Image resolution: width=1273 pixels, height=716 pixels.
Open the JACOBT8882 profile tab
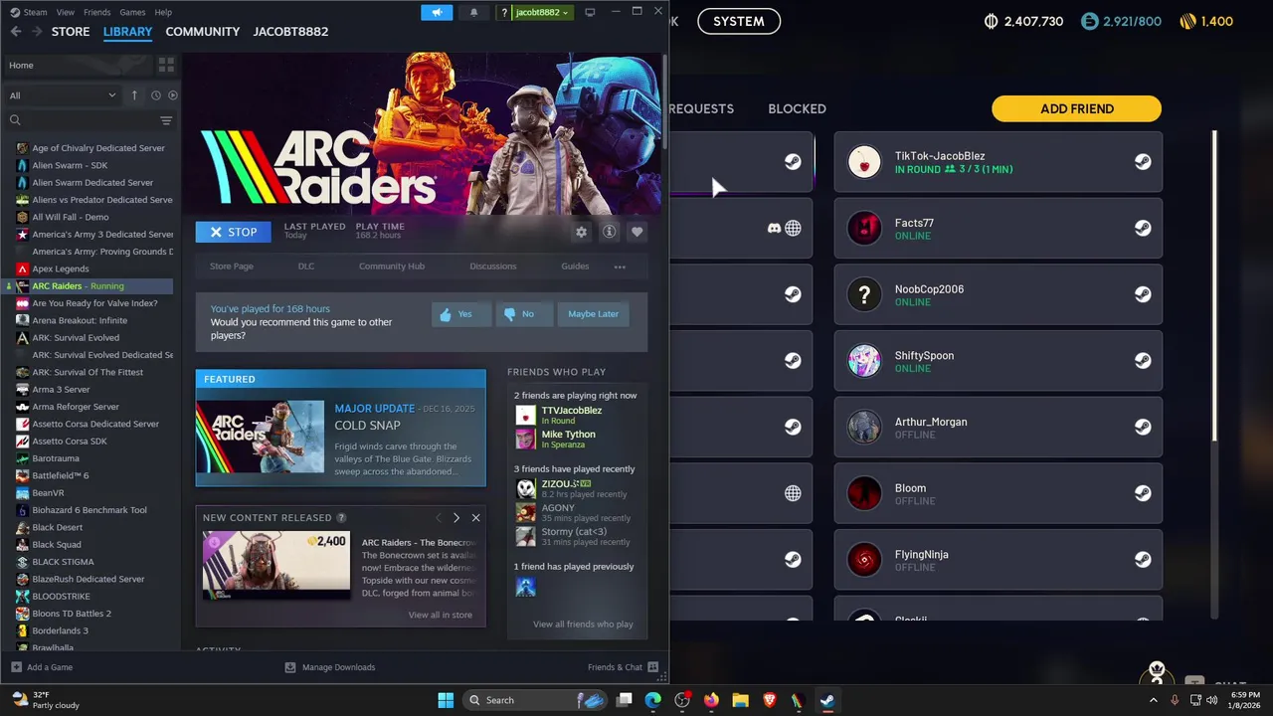point(290,32)
